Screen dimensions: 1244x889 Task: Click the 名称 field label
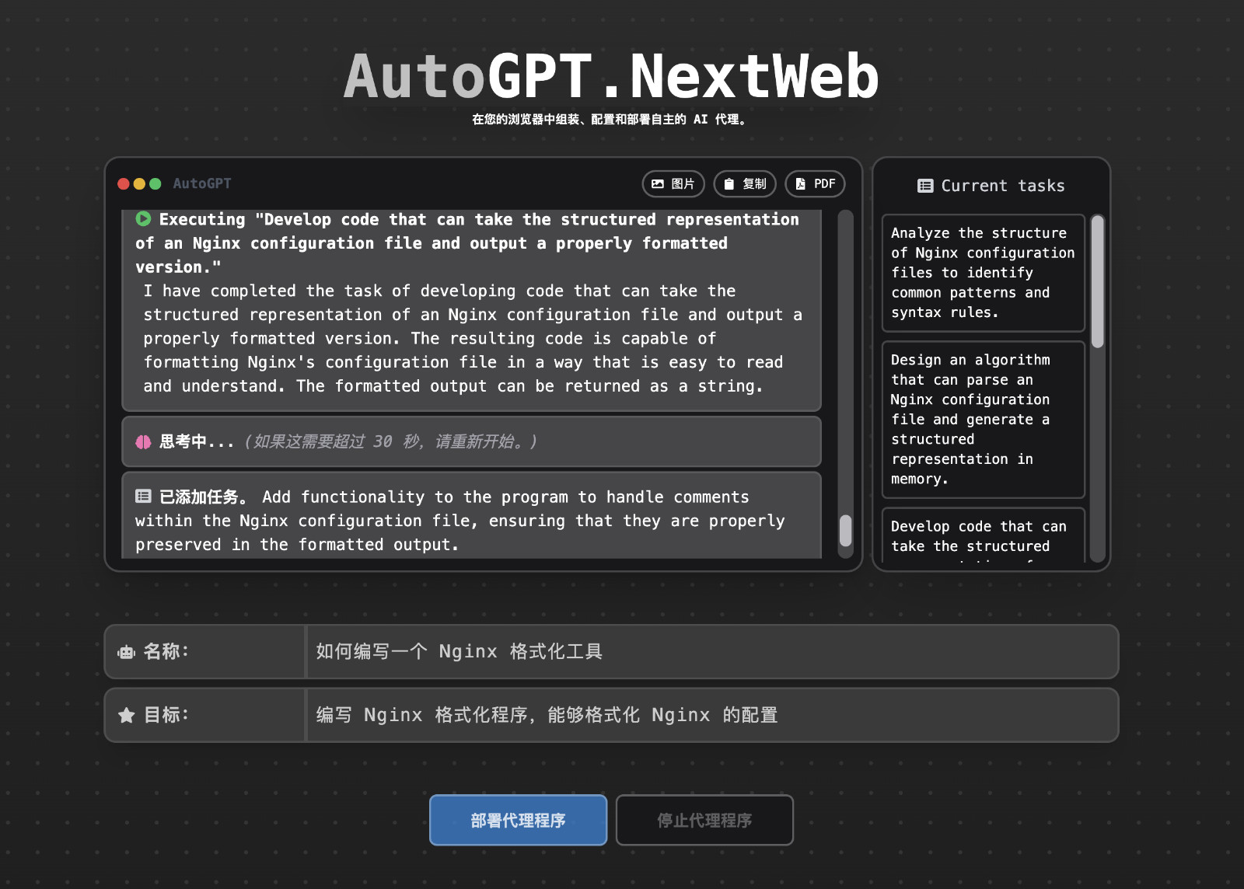166,651
